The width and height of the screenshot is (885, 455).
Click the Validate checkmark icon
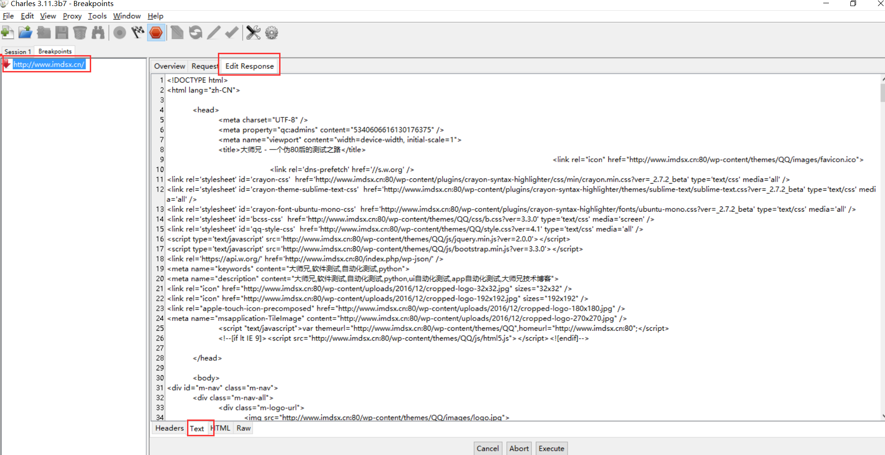tap(232, 33)
